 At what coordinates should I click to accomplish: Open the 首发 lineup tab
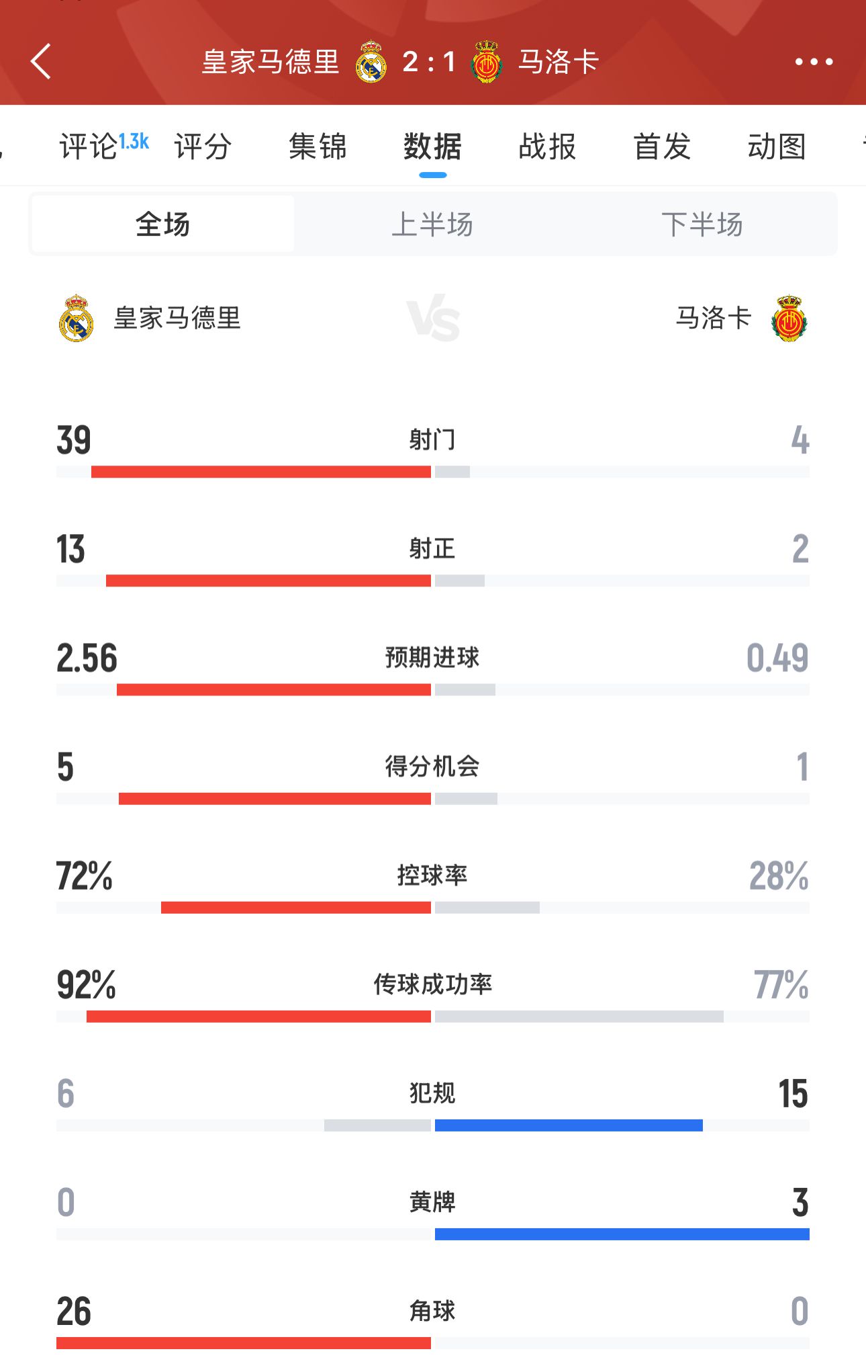click(x=662, y=146)
